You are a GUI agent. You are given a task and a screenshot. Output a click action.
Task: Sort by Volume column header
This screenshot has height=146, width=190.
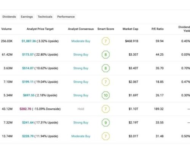pyautogui.click(x=6, y=29)
